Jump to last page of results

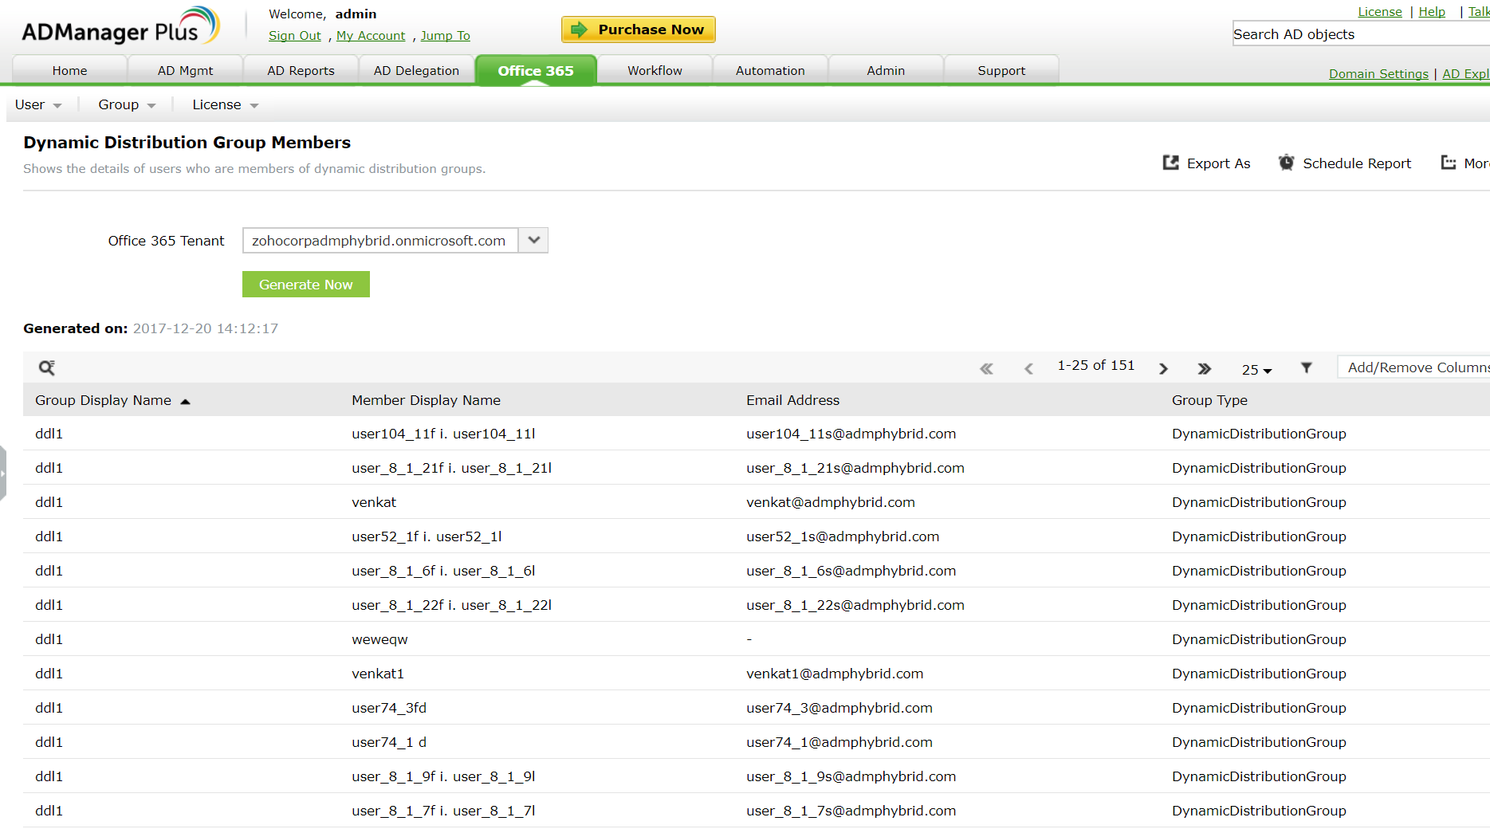pyautogui.click(x=1204, y=368)
